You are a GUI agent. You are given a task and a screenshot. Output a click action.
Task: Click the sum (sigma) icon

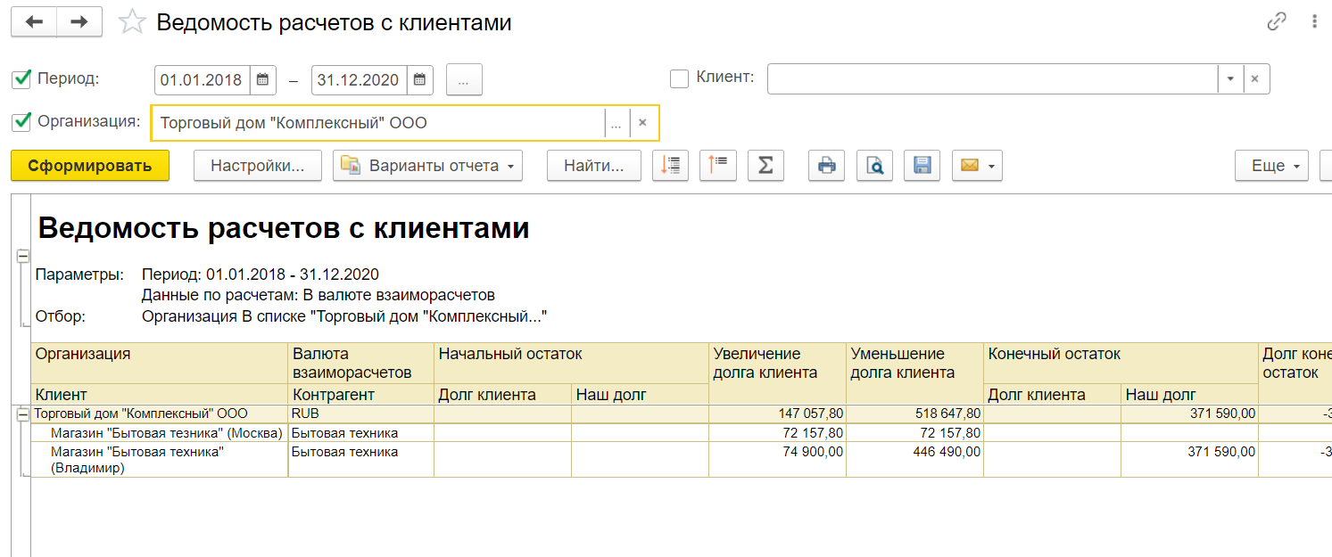click(x=765, y=166)
